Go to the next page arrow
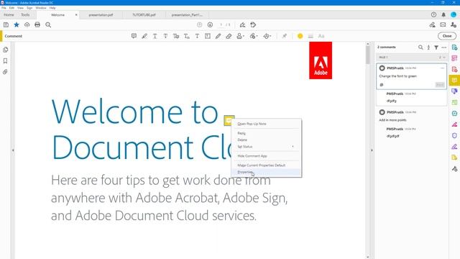 point(210,24)
